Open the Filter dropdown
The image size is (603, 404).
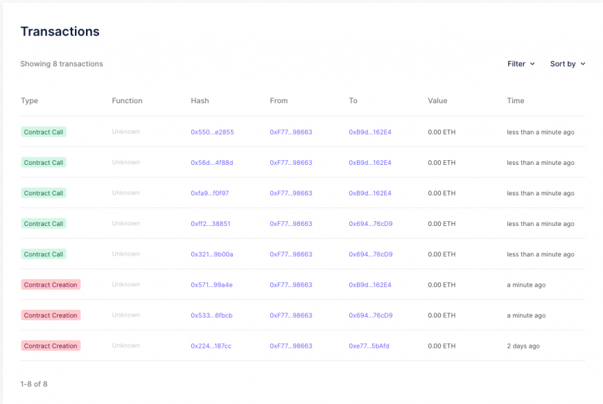[521, 64]
